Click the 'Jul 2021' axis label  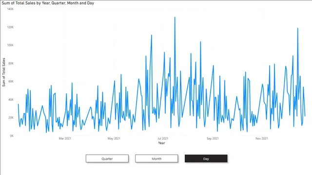coord(163,138)
